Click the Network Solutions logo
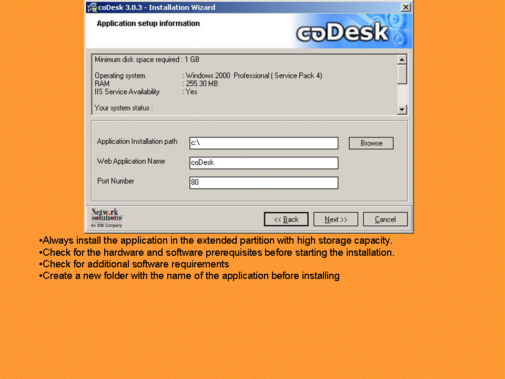The image size is (505, 379). pos(106,216)
